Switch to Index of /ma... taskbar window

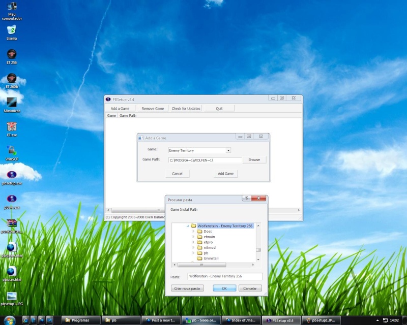click(241, 320)
